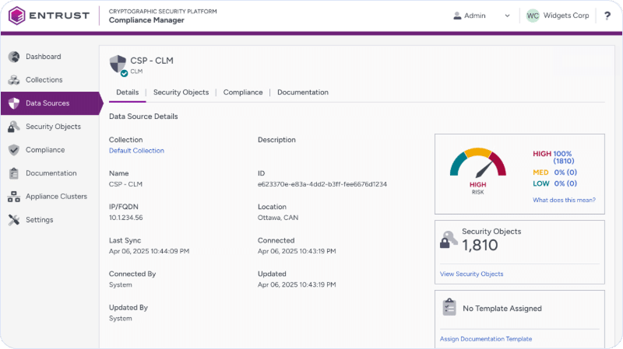Click 'What does this mean?' link
623x349 pixels.
pyautogui.click(x=564, y=200)
